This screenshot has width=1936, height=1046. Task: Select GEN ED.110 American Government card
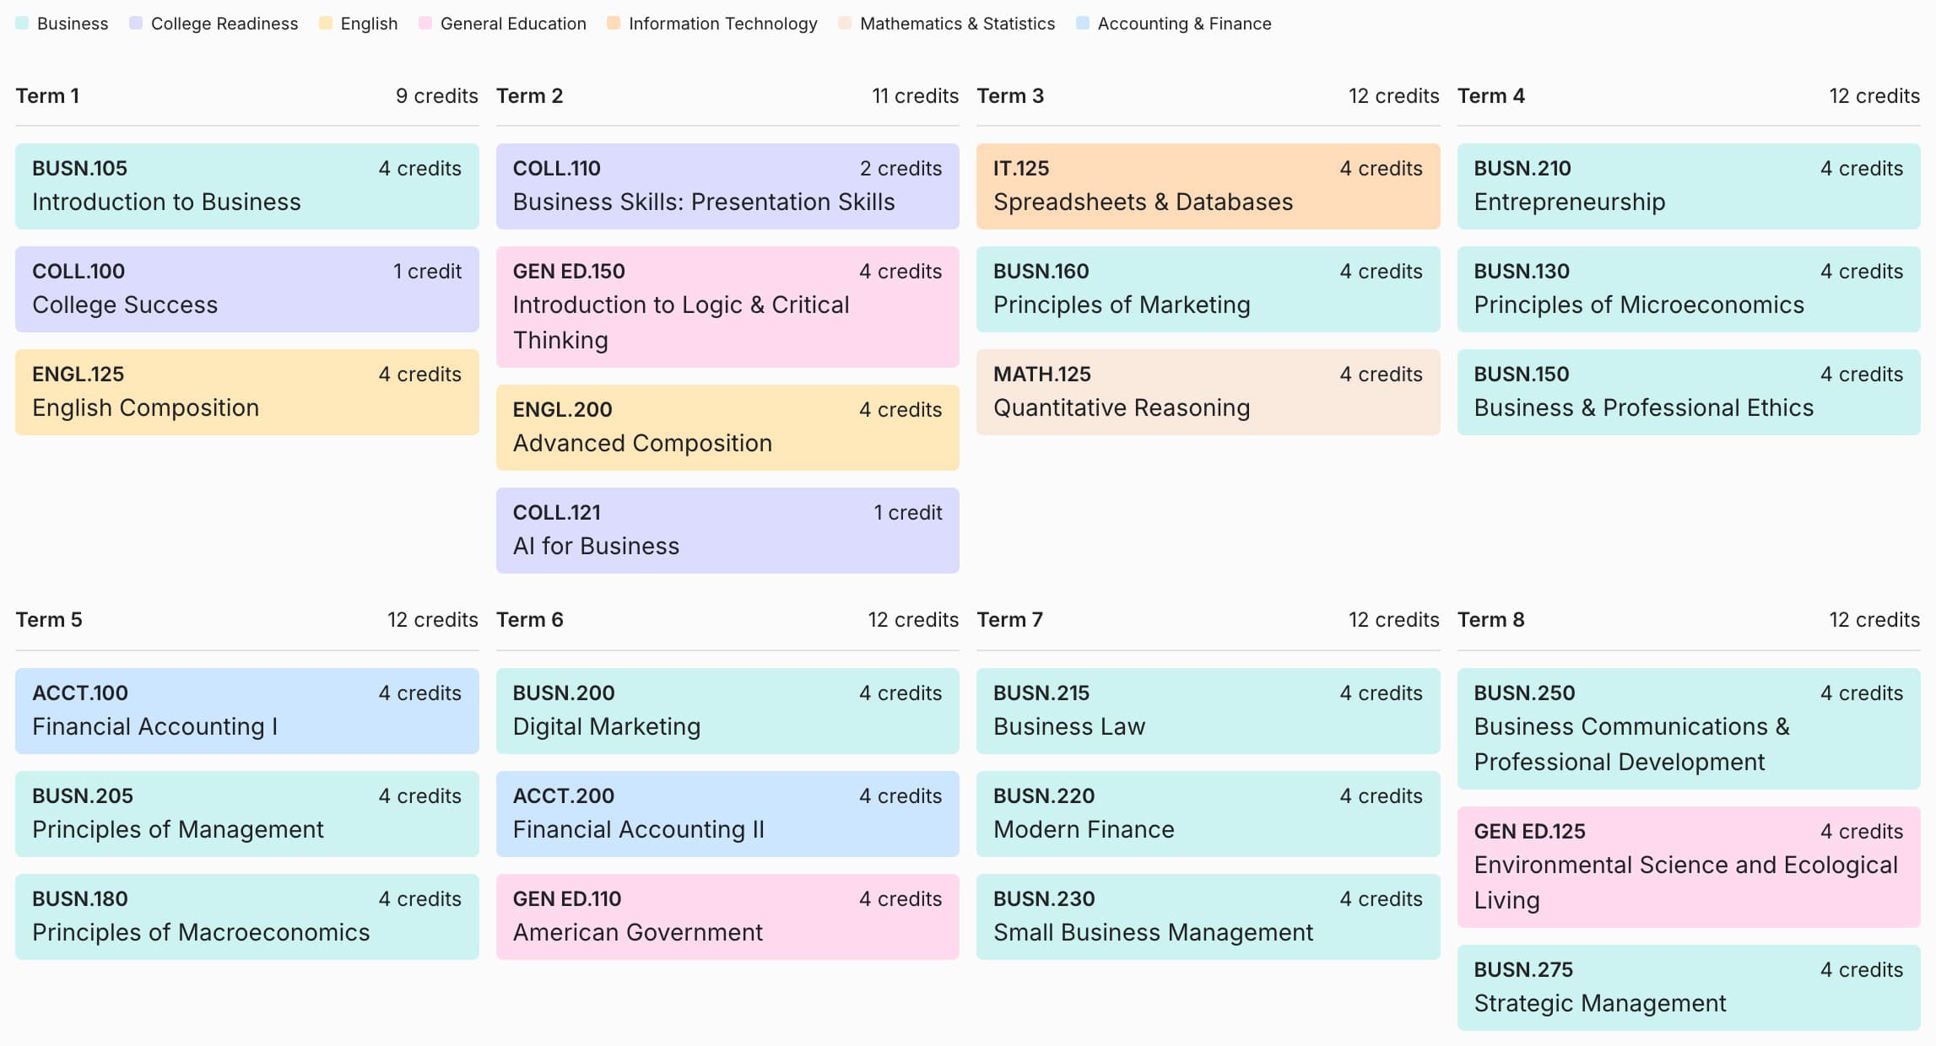click(x=727, y=916)
